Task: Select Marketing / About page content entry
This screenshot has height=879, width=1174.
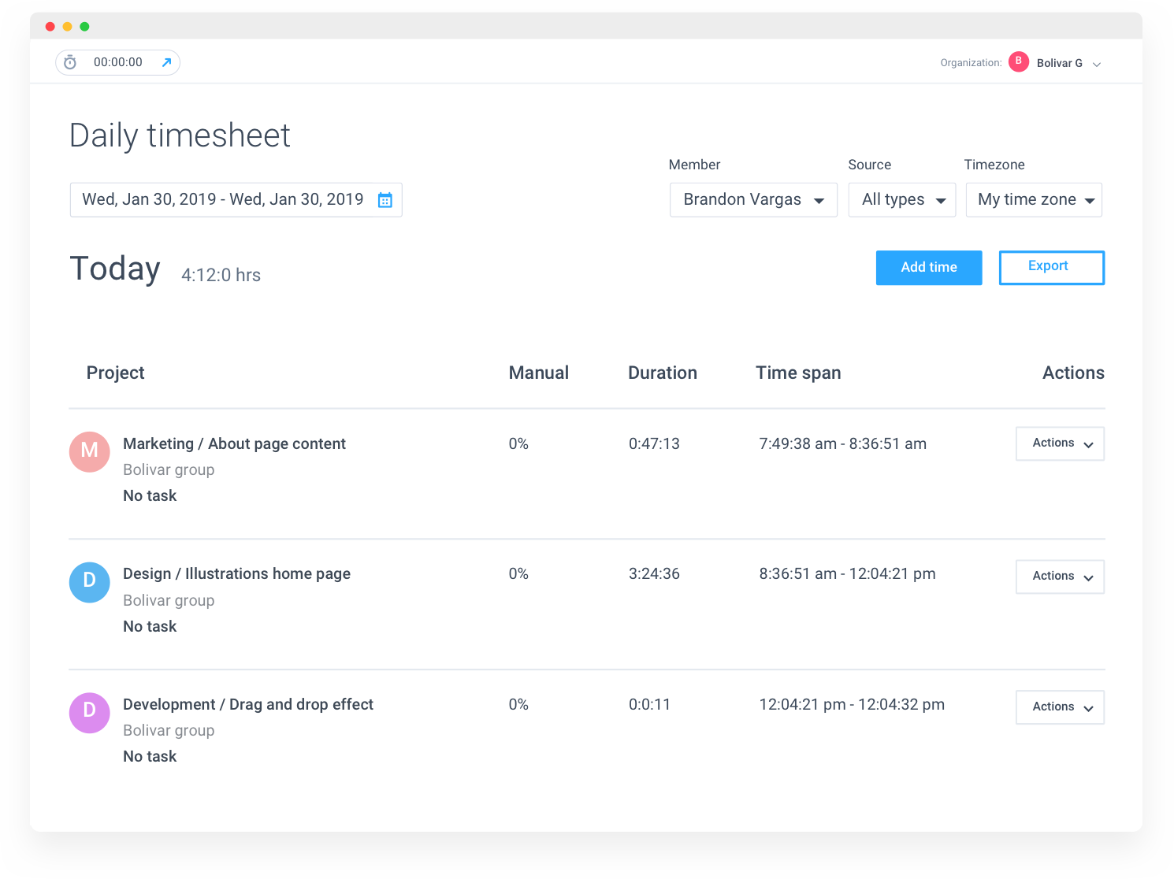Action: tap(234, 443)
